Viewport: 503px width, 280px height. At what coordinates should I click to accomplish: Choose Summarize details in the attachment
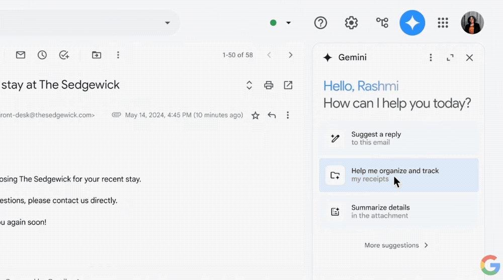(399, 211)
